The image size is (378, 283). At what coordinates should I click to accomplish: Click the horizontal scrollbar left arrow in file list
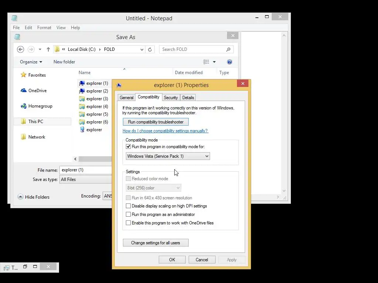(75, 159)
